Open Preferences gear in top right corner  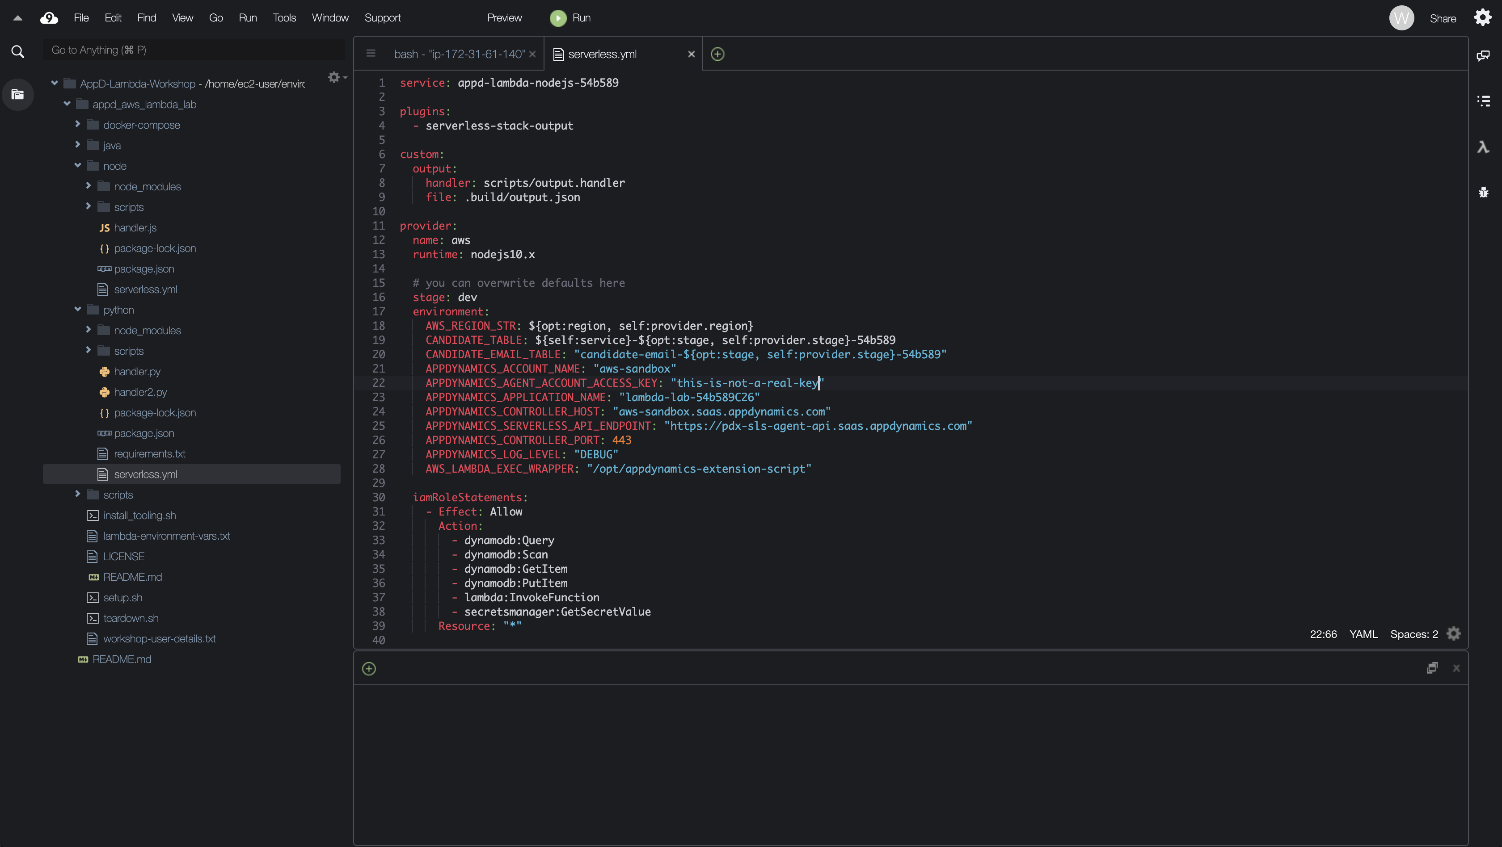[x=1483, y=17]
